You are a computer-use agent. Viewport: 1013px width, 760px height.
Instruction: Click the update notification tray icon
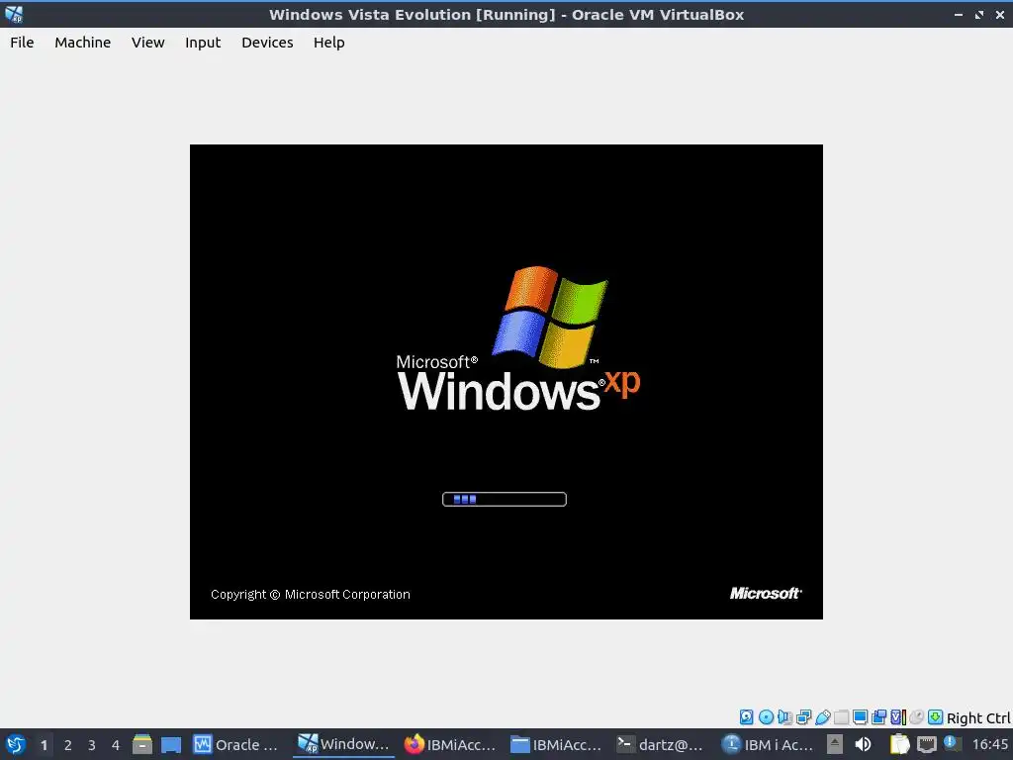(x=953, y=743)
